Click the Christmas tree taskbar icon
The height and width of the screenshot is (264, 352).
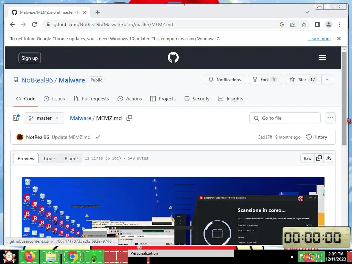[x=93, y=256]
